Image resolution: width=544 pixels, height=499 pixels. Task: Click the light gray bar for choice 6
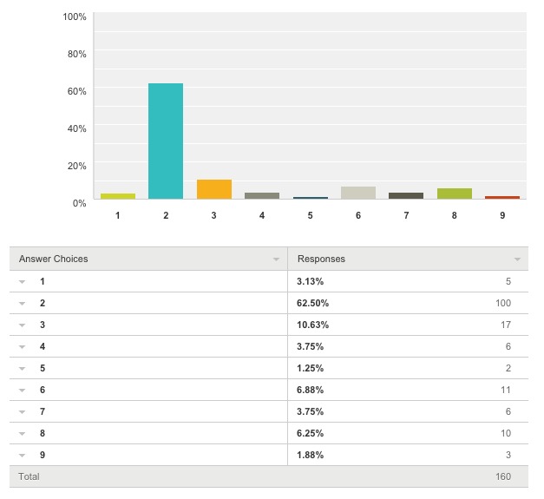(x=357, y=193)
